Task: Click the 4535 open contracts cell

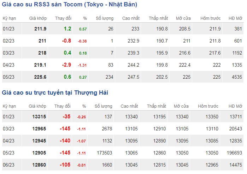Action: (236, 77)
